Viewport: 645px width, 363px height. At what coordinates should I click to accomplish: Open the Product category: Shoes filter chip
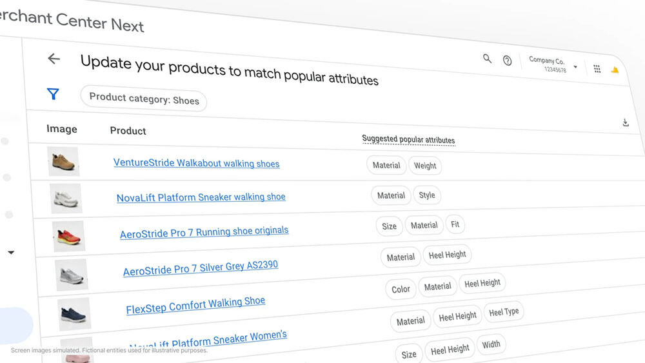144,99
